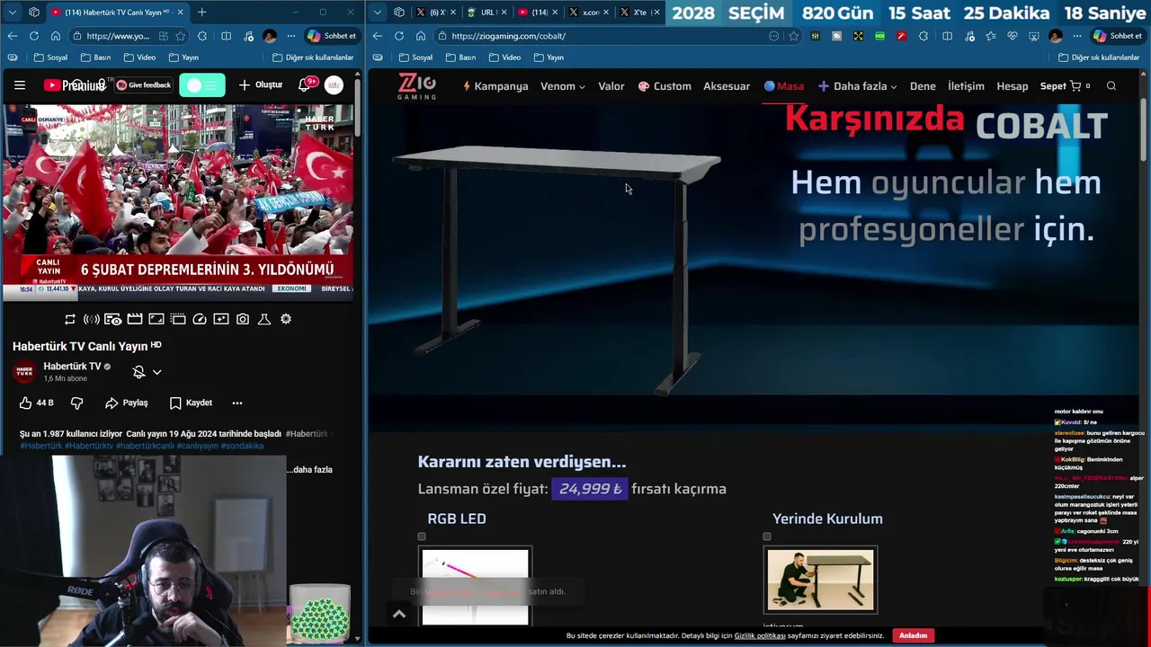Go home in the Zio browser window
The image size is (1151, 647).
[x=421, y=36]
